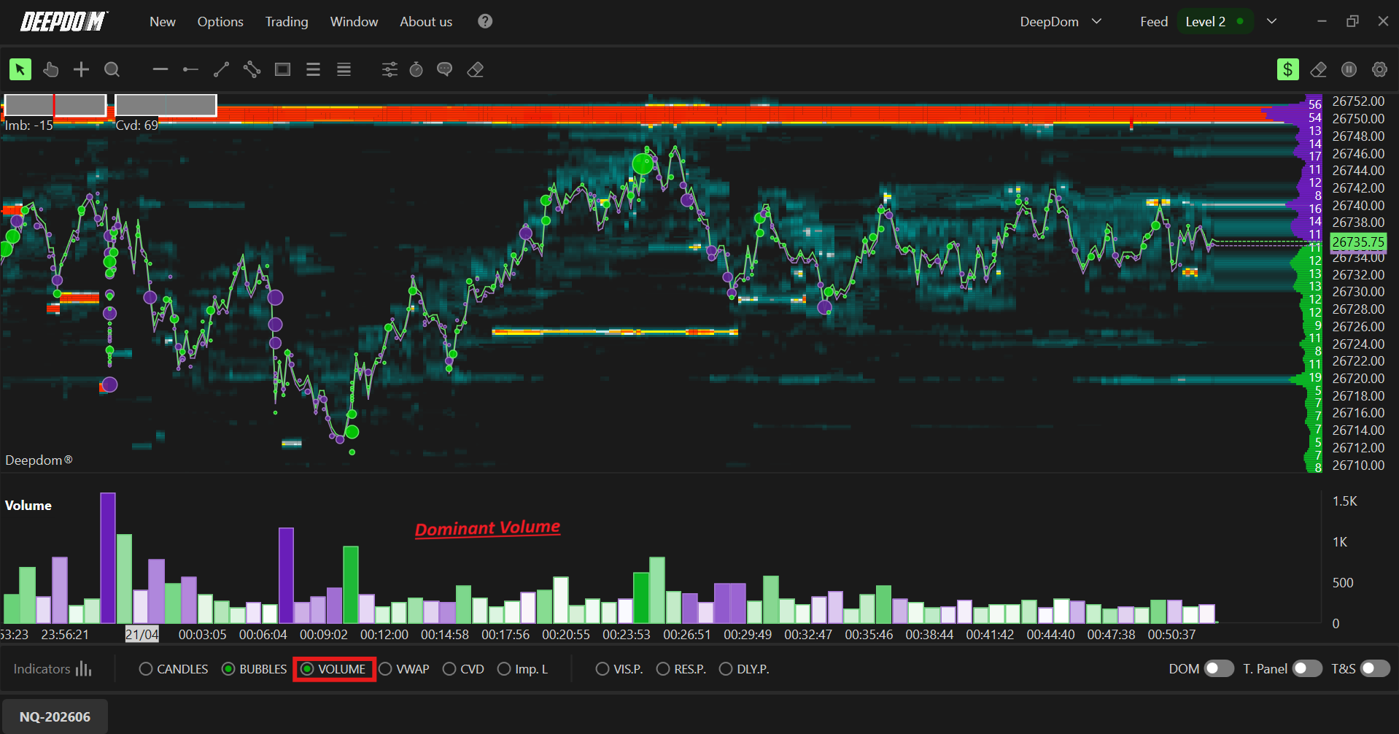Image resolution: width=1399 pixels, height=734 pixels.
Task: Open the About us menu
Action: pyautogui.click(x=426, y=22)
